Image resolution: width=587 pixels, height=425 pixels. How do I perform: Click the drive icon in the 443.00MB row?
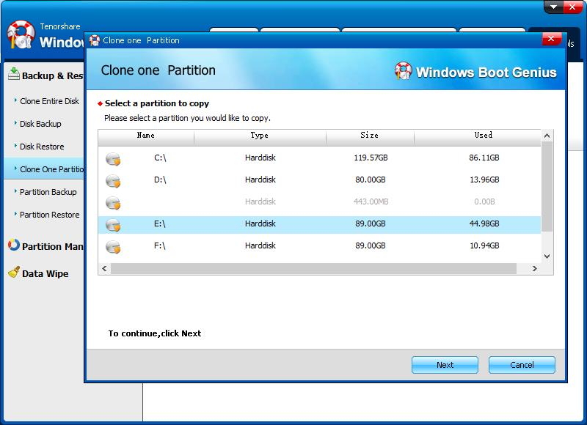click(113, 203)
